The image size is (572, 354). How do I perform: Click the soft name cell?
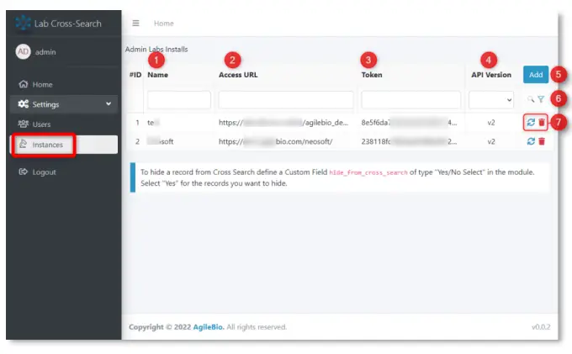click(x=160, y=141)
